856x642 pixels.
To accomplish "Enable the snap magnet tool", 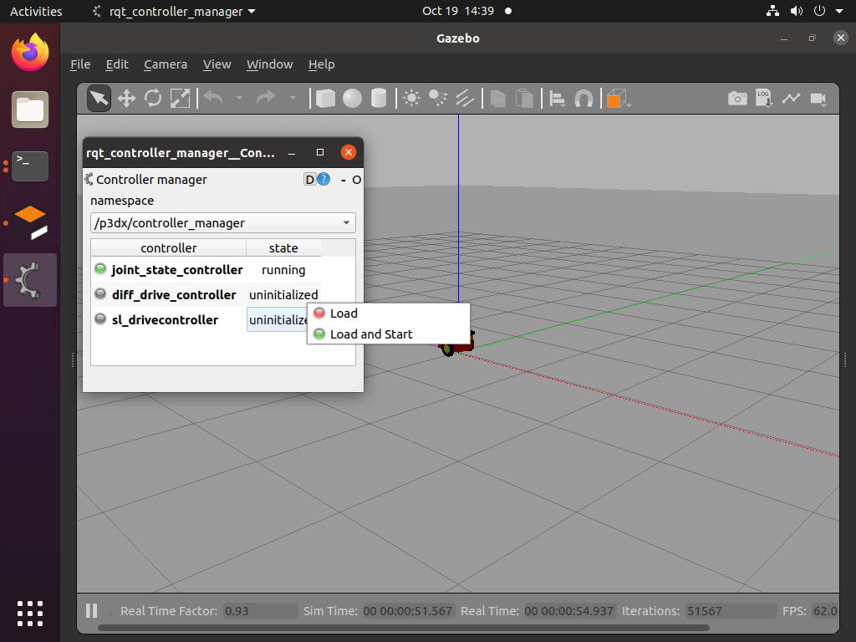I will pyautogui.click(x=584, y=99).
